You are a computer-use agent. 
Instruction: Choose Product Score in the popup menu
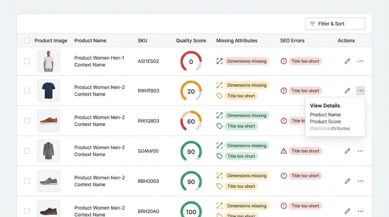tap(325, 121)
